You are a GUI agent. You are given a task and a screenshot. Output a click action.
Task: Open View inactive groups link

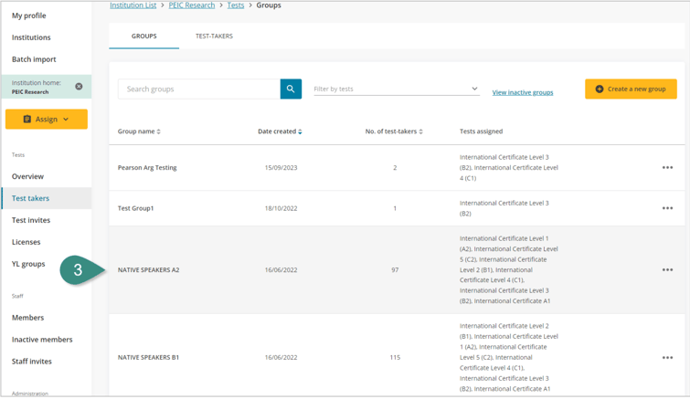[x=523, y=92]
